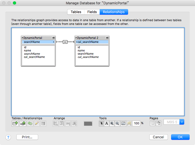Viewport: 195px width, 145px height.
Task: Click the select related tables icon
Action: pos(129,123)
